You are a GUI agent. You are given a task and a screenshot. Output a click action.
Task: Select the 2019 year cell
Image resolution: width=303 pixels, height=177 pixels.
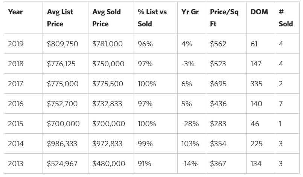(x=16, y=44)
